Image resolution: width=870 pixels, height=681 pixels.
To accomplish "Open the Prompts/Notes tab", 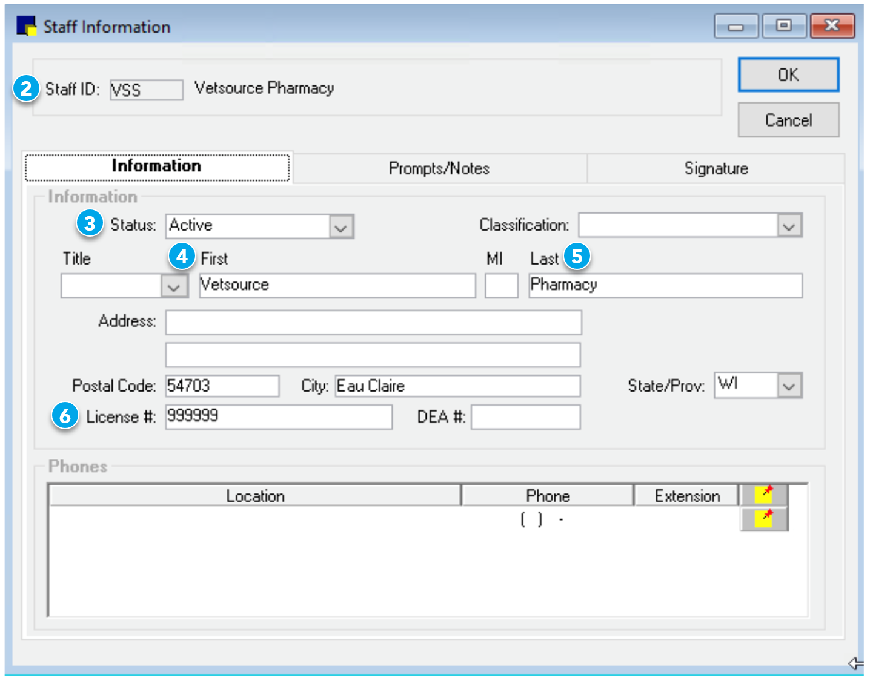I will (439, 168).
